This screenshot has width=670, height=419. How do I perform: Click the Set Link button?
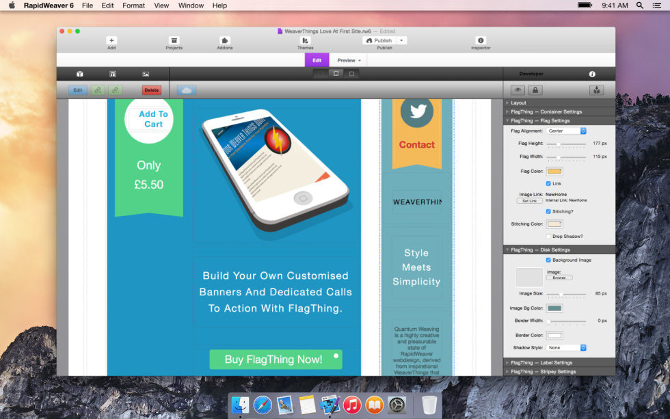pyautogui.click(x=529, y=201)
